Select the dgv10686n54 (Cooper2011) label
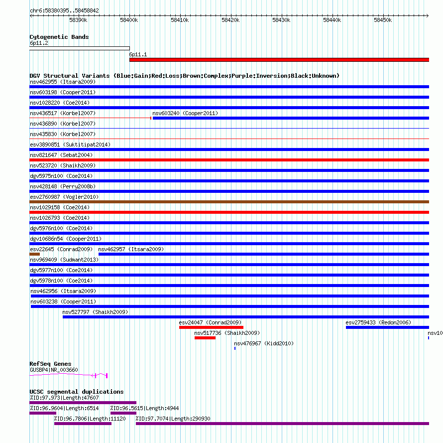The height and width of the screenshot is (443, 443). (66, 239)
